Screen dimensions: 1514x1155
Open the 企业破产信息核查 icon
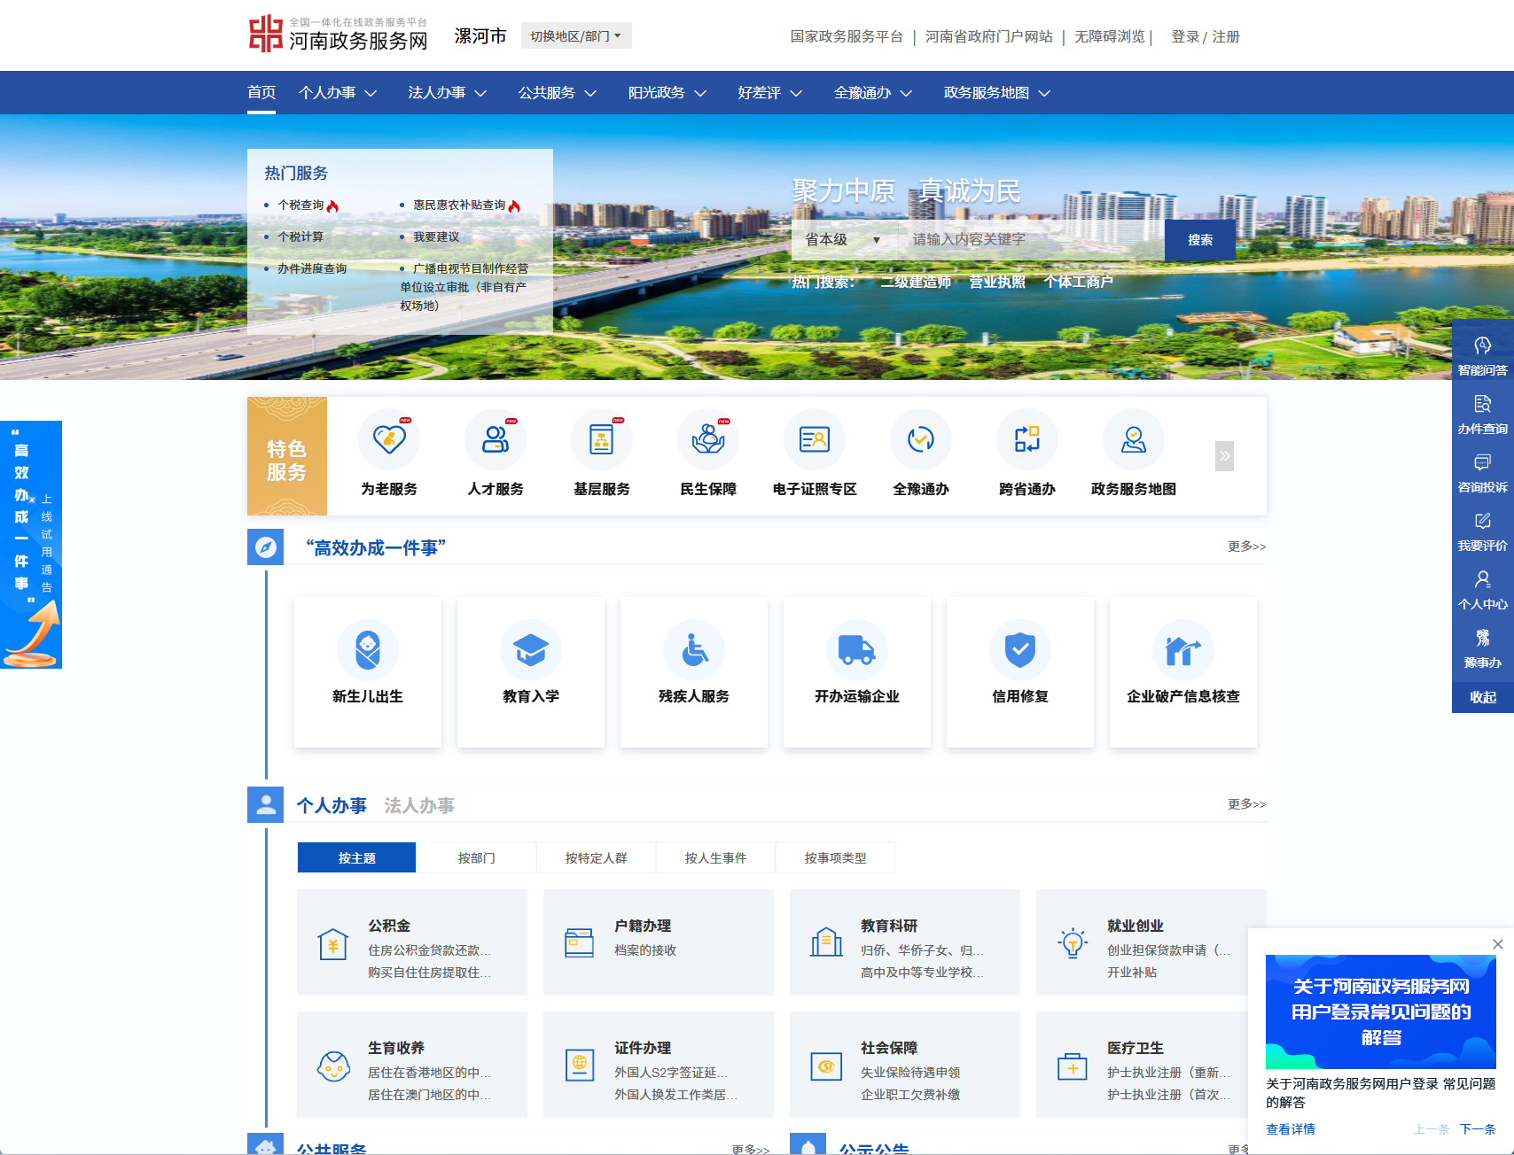pos(1183,650)
